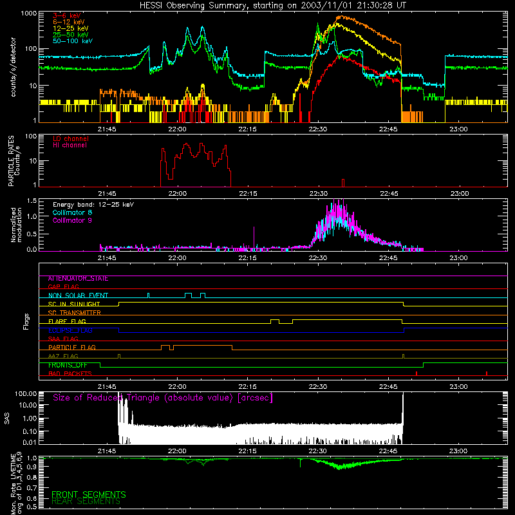This screenshot has width=515, height=515.
Task: Click the 'REAR SEGMENTS' legend label
Action: click(86, 501)
